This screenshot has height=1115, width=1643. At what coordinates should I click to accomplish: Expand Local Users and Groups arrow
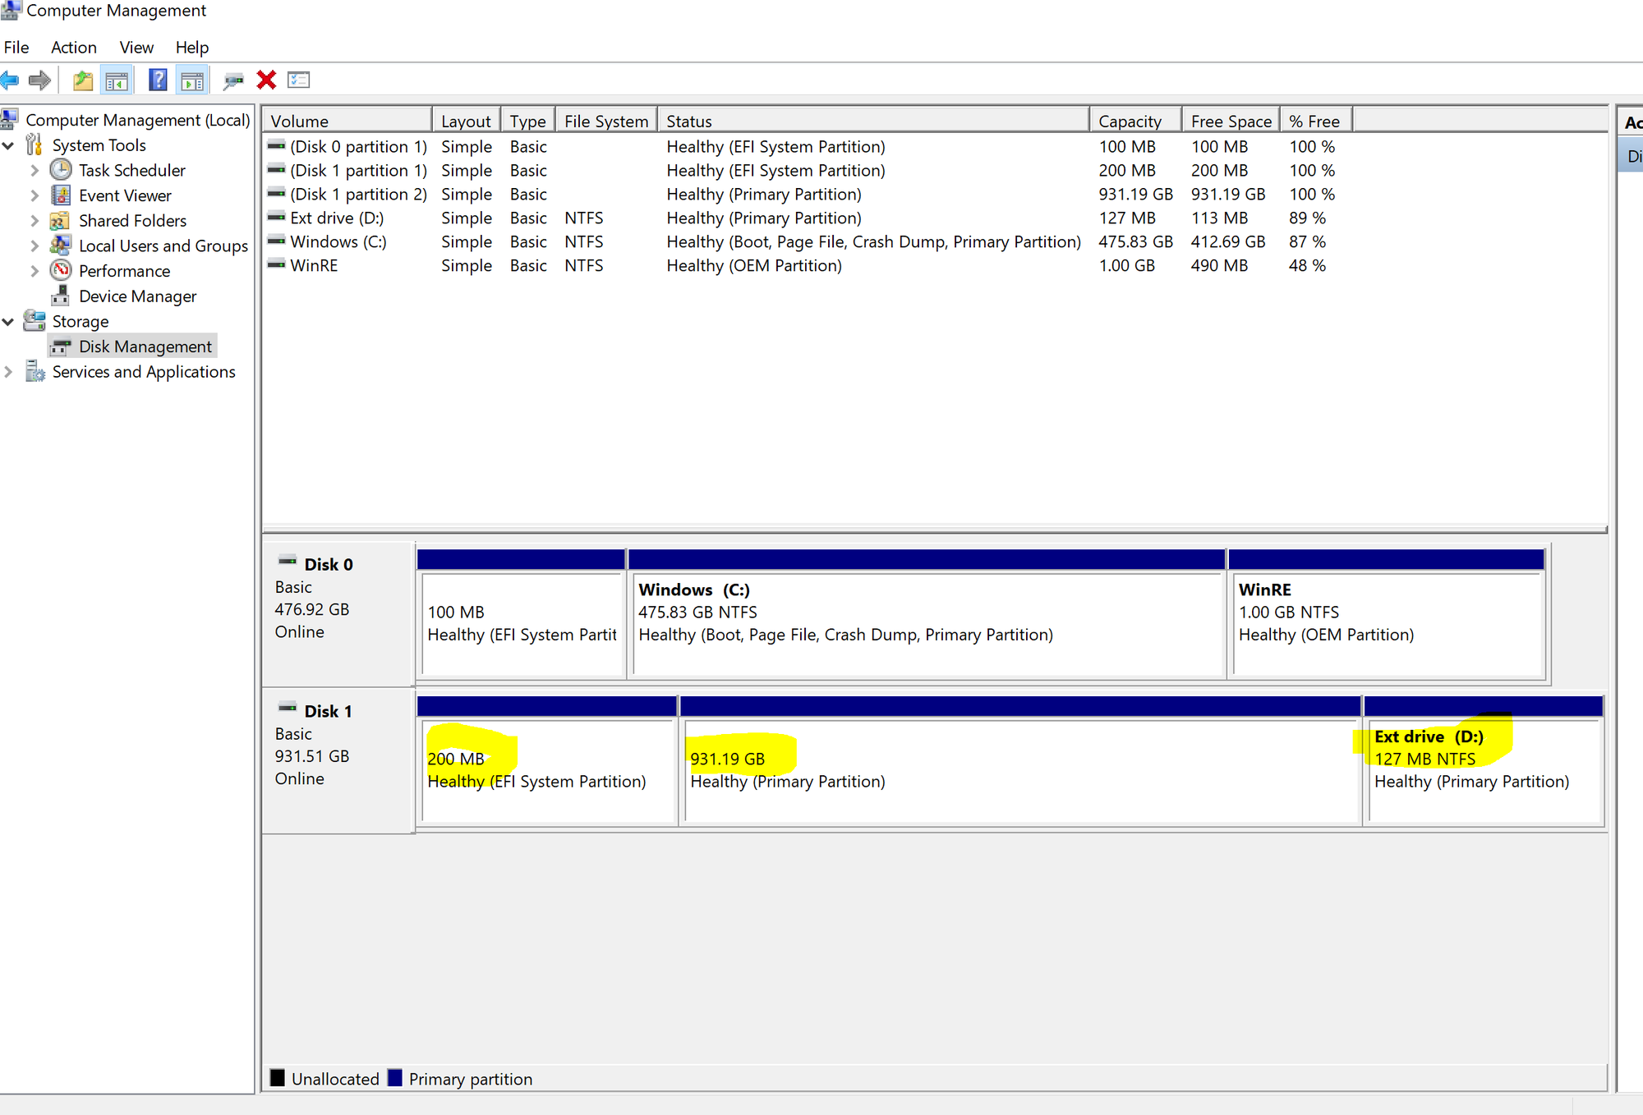tap(35, 245)
